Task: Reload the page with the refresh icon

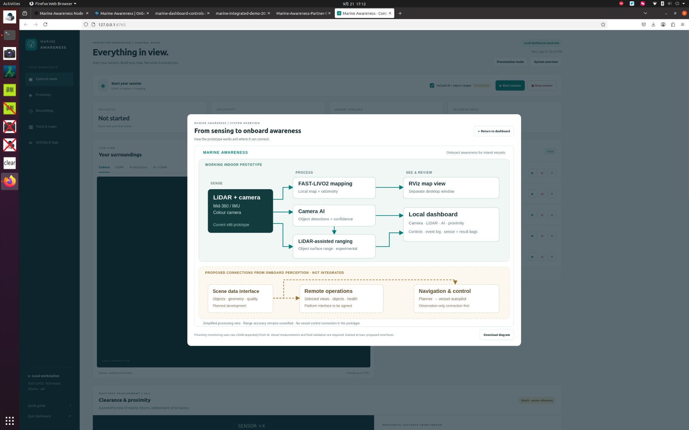Action: click(45, 25)
